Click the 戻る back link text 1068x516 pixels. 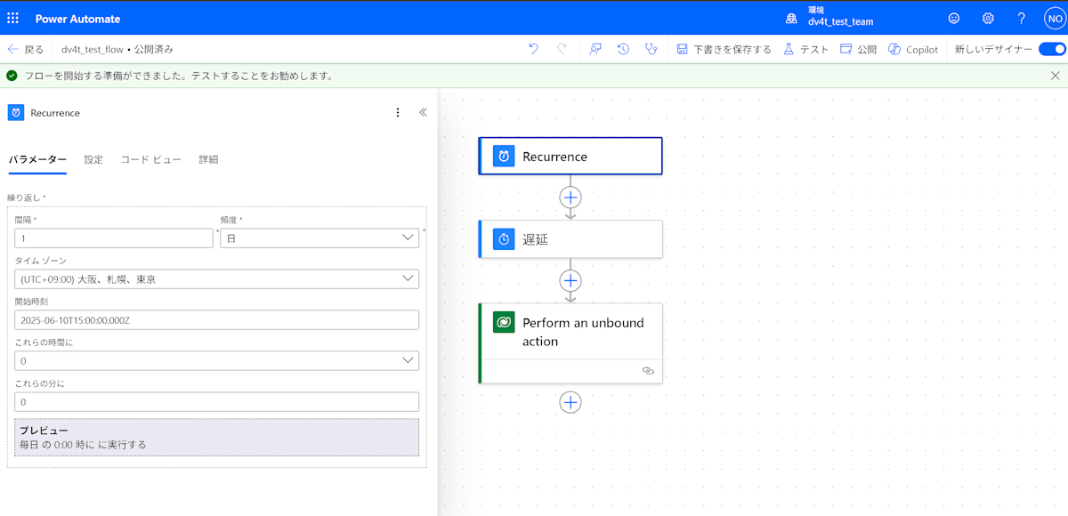coord(34,50)
